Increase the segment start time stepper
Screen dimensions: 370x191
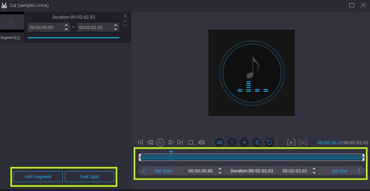(67, 25)
